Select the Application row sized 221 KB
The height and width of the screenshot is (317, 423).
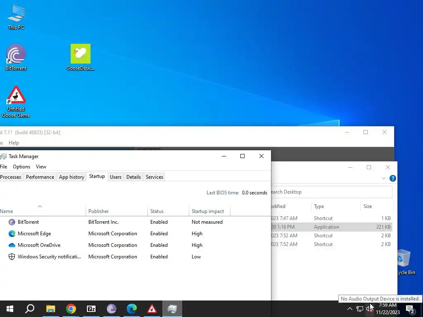click(x=332, y=227)
